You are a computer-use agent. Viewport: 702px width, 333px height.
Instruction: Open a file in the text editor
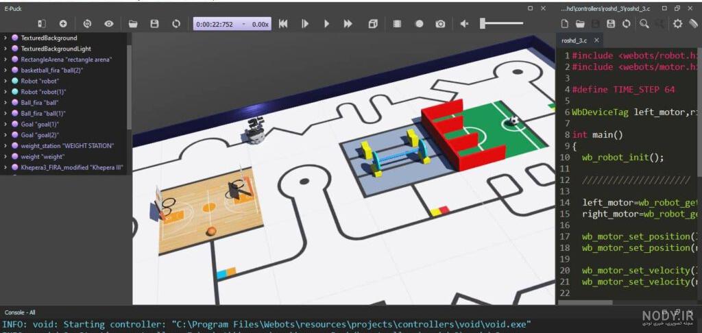tap(580, 24)
